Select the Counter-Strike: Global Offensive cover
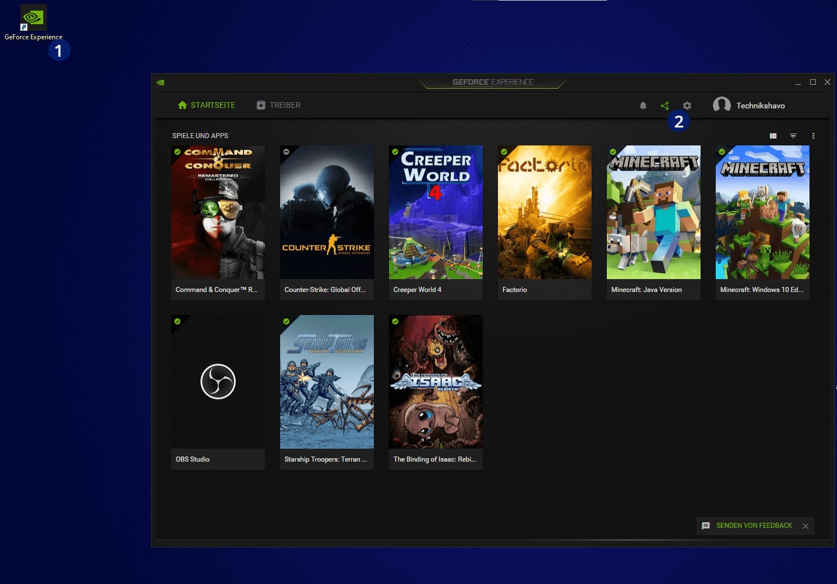Screen dimensions: 837x584 click(327, 212)
